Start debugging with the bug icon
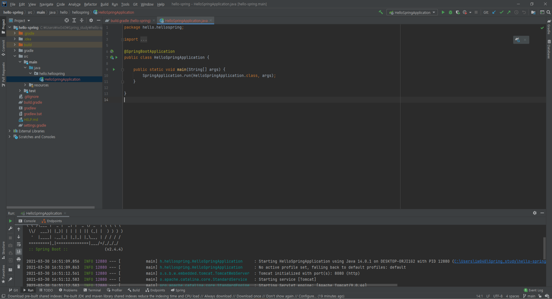Viewport: 552px width, 299px height. coord(451,12)
